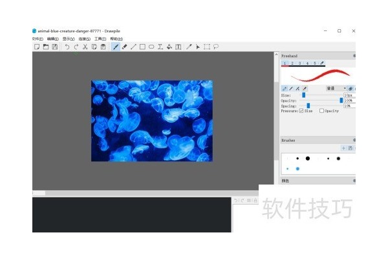Create a new document with the toolbar icon
The image size is (388, 259).
[x=37, y=47]
